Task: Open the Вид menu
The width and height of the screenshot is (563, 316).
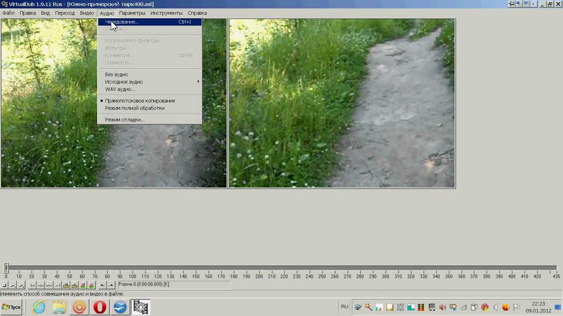Action: coord(45,13)
